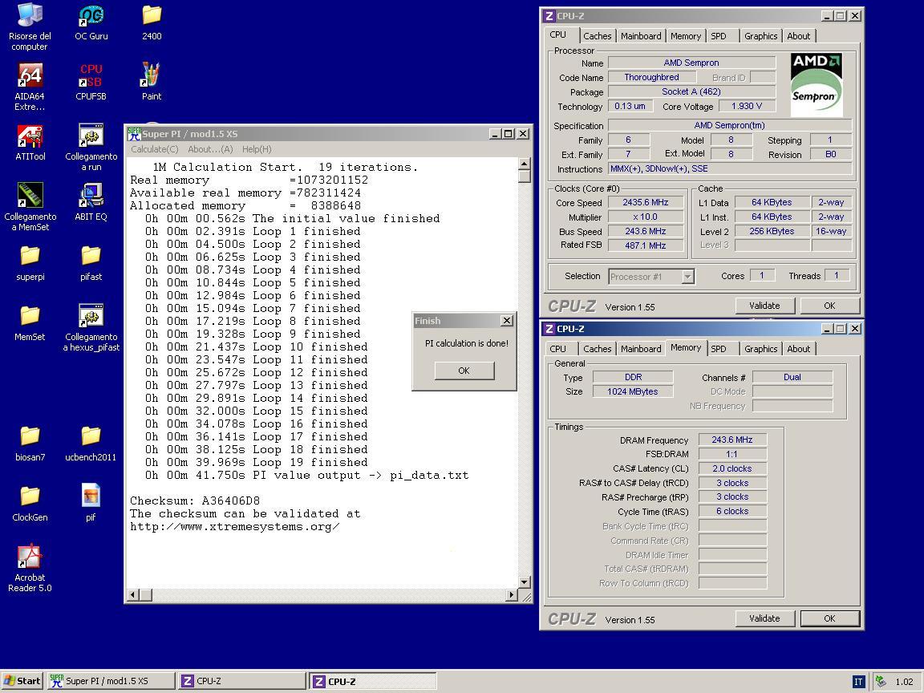Open Graphics tab in upper CPU-Z
Screen dimensions: 924x693
[760, 36]
